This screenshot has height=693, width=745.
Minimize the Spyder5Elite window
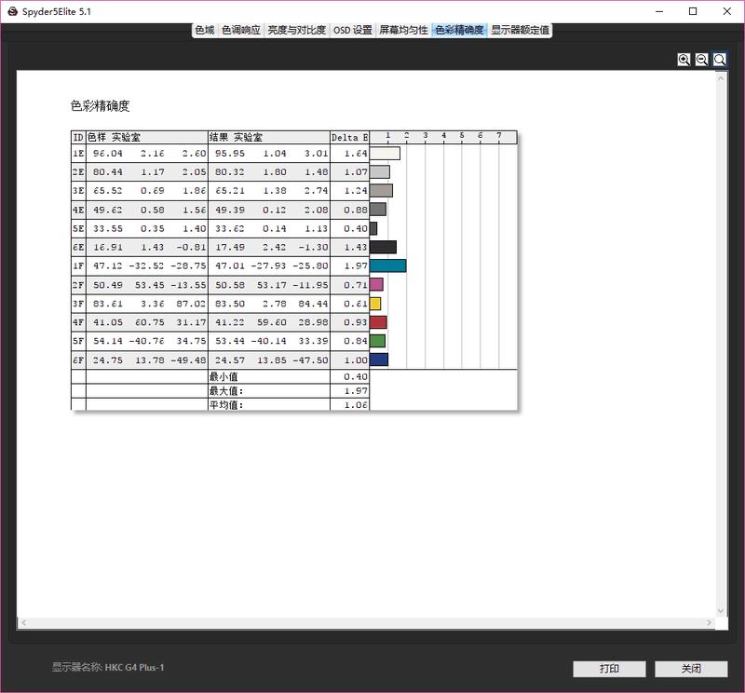click(659, 11)
